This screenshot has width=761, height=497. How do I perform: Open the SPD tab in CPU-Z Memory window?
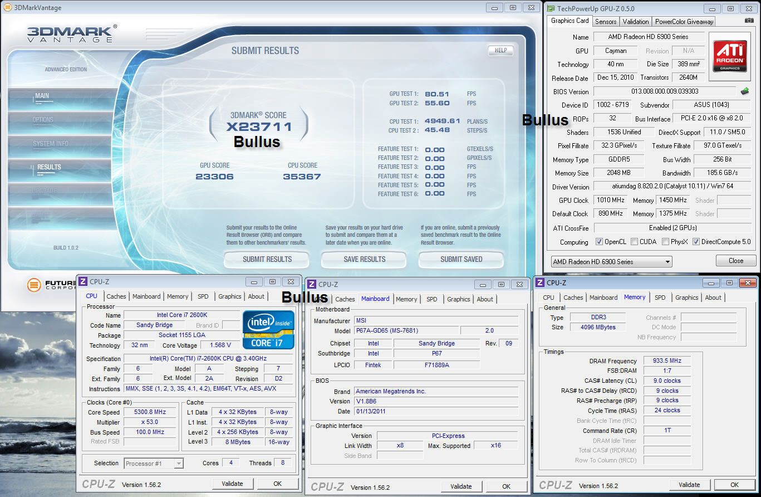pyautogui.click(x=660, y=298)
